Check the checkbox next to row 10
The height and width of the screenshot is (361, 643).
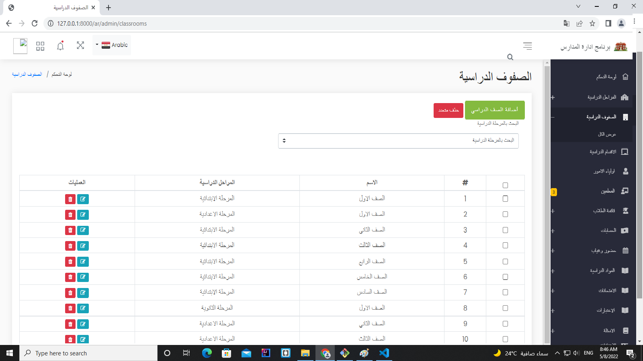click(x=505, y=339)
